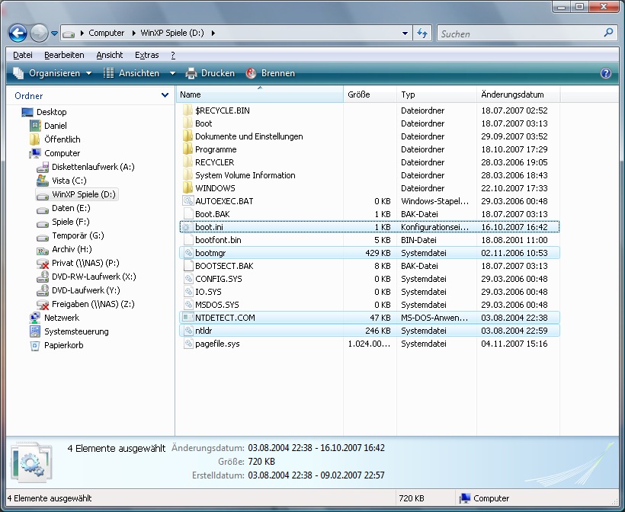625x512 pixels.
Task: Open the ? help menu
Action: [173, 55]
